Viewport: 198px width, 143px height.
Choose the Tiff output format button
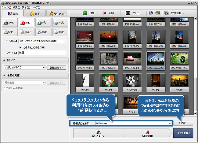click(x=9, y=31)
